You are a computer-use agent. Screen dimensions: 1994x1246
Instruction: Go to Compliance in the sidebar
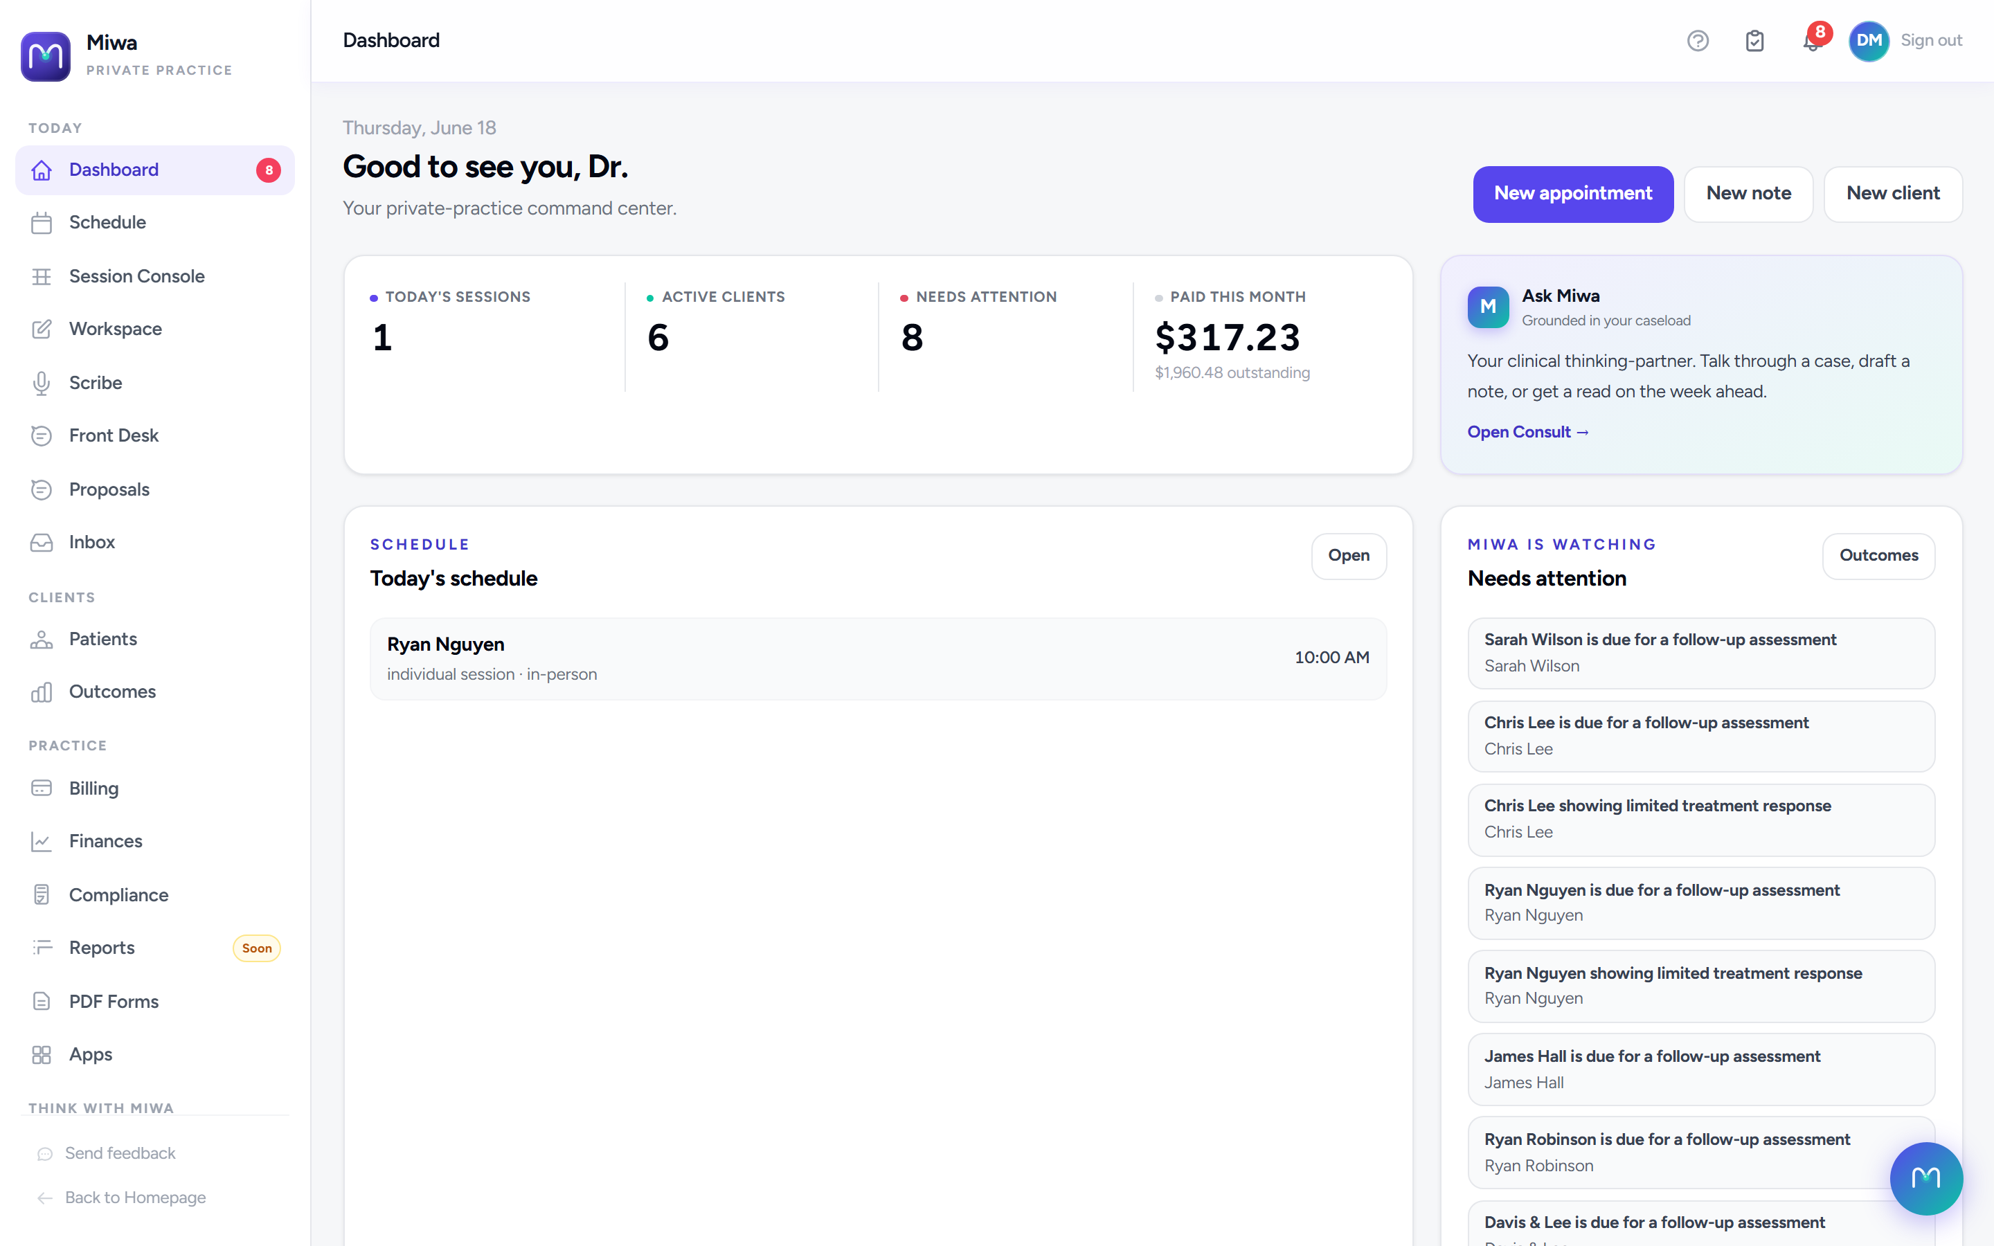pos(155,895)
